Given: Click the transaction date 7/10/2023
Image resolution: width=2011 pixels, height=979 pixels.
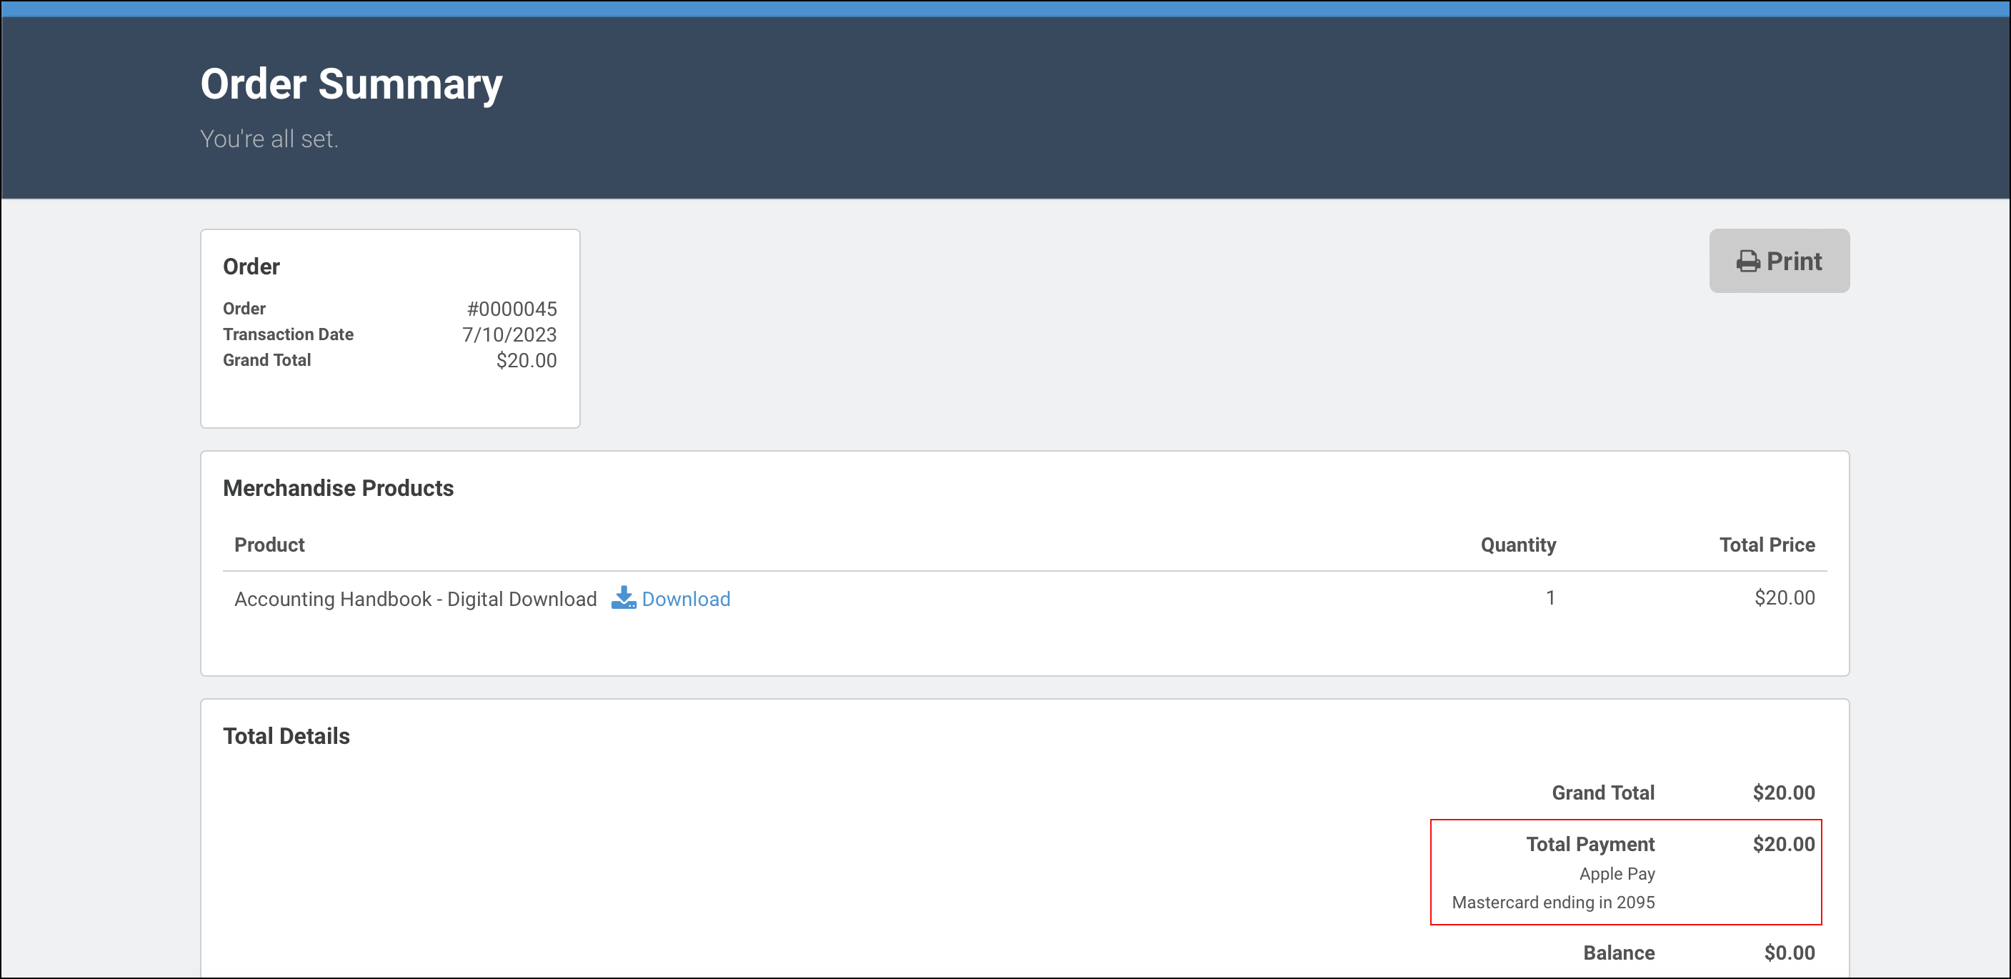Looking at the screenshot, I should (x=509, y=335).
